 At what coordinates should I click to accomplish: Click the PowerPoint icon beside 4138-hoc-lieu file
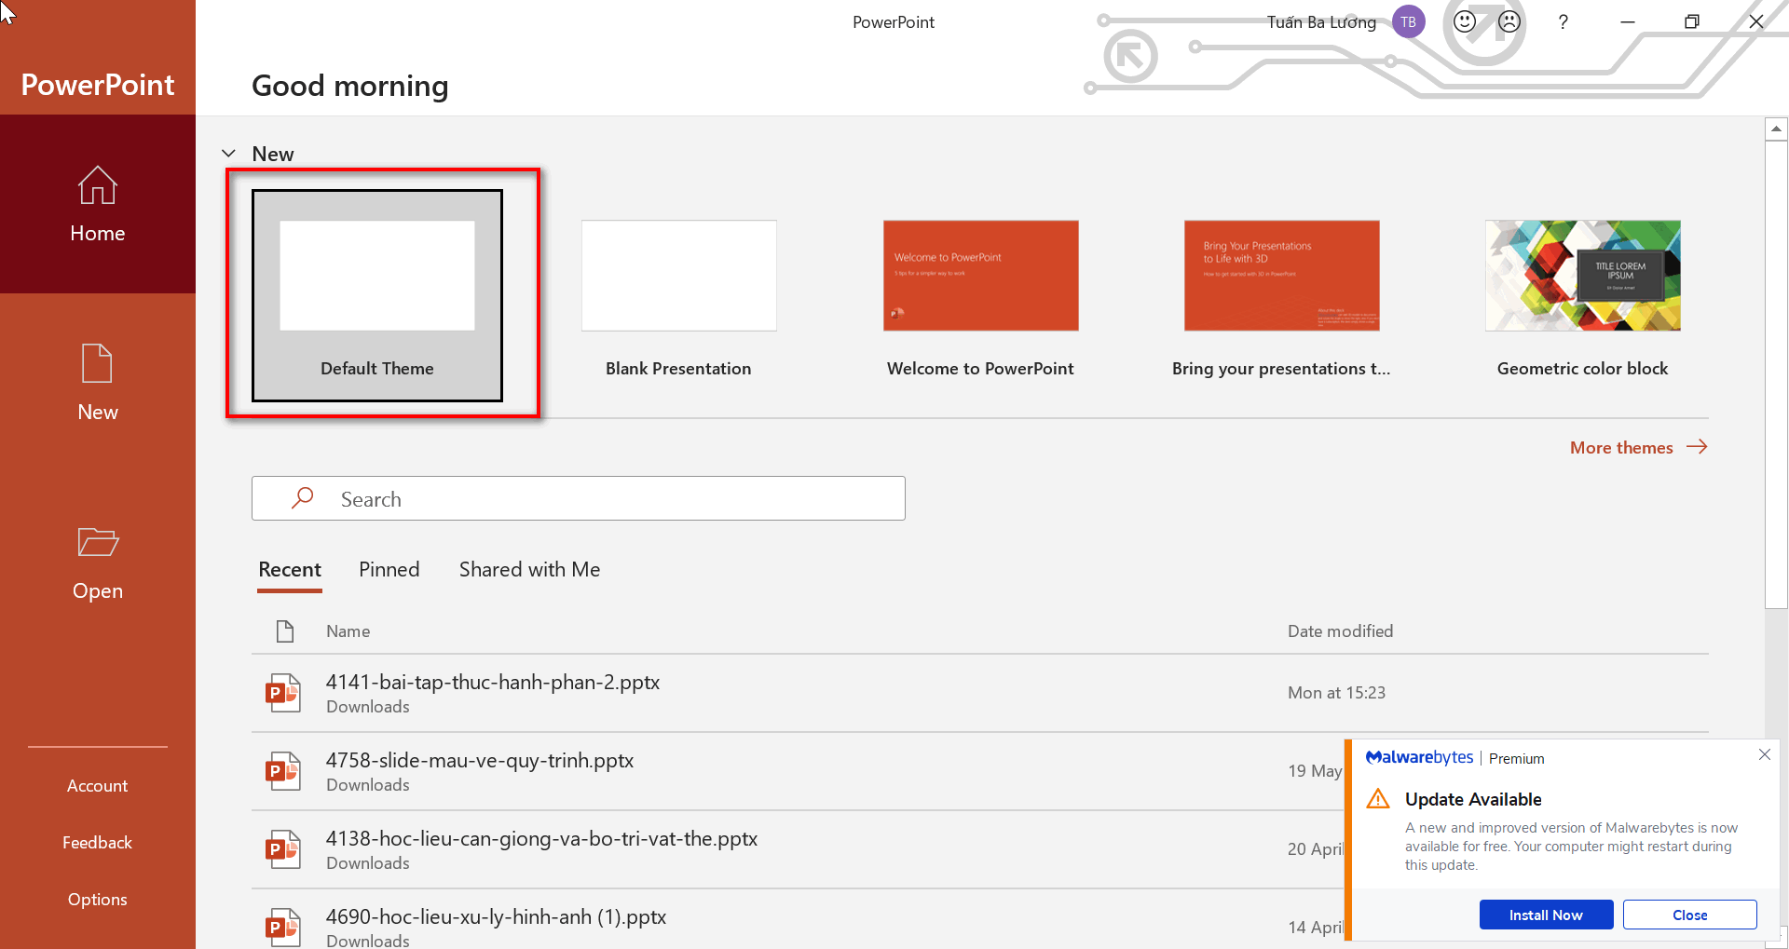(283, 849)
